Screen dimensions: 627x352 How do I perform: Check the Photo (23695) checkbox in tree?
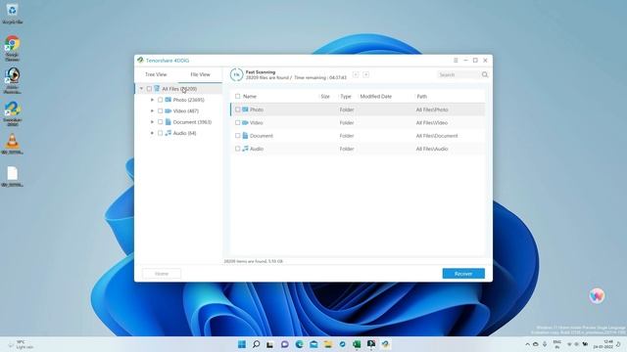(x=161, y=100)
